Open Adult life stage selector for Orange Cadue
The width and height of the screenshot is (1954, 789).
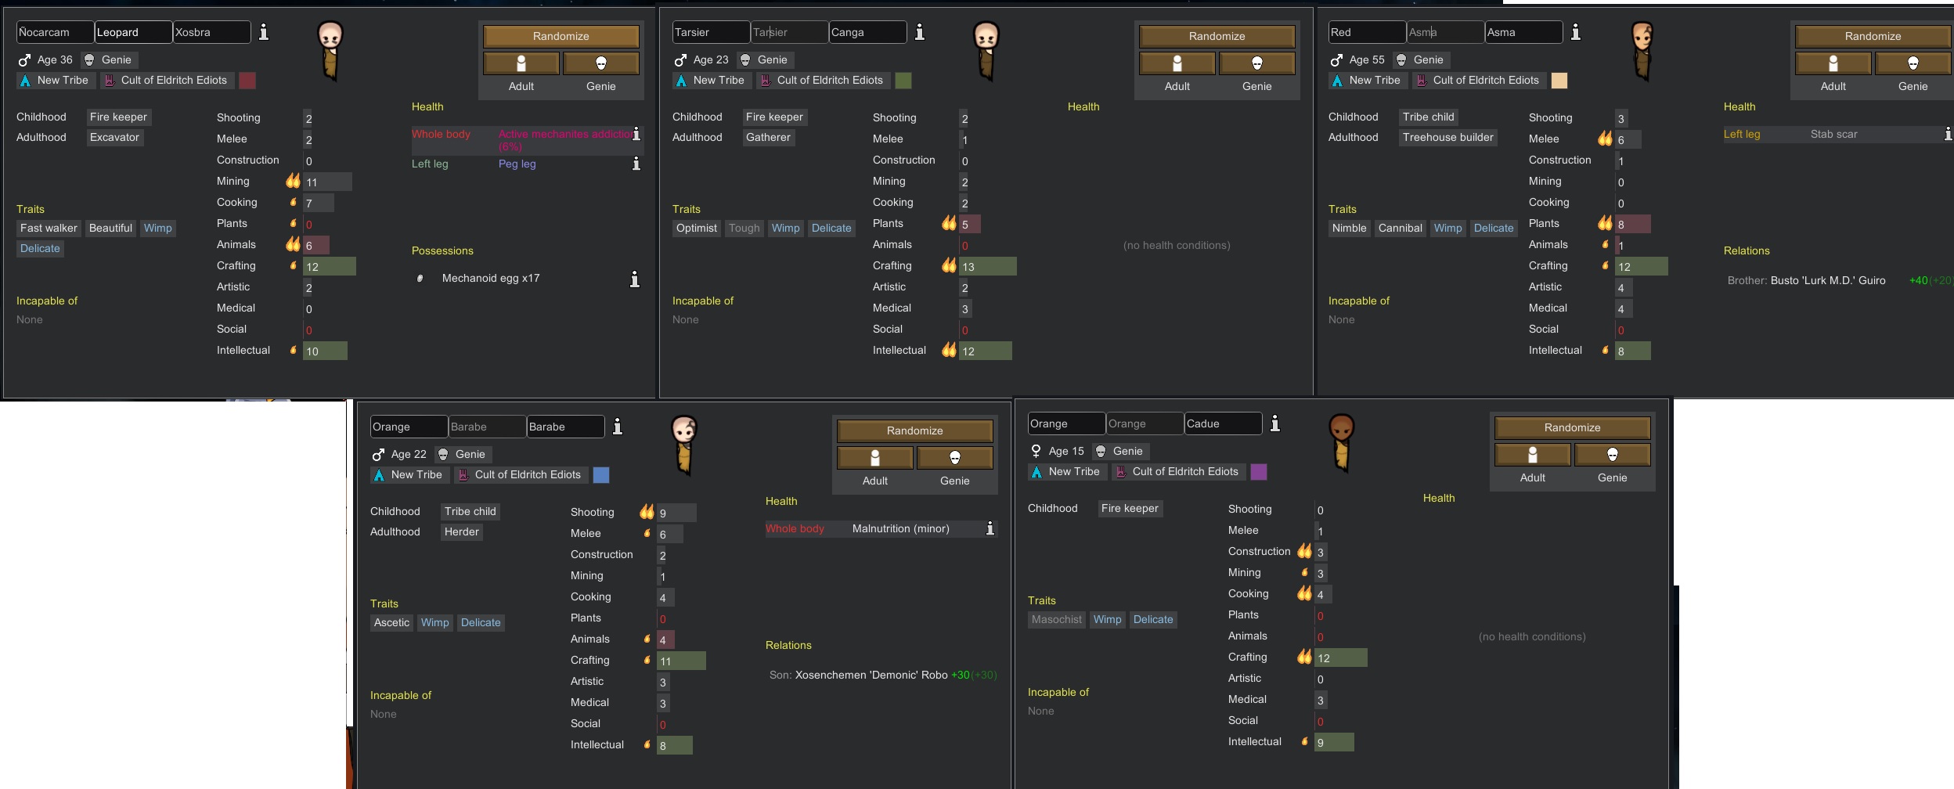click(1532, 455)
